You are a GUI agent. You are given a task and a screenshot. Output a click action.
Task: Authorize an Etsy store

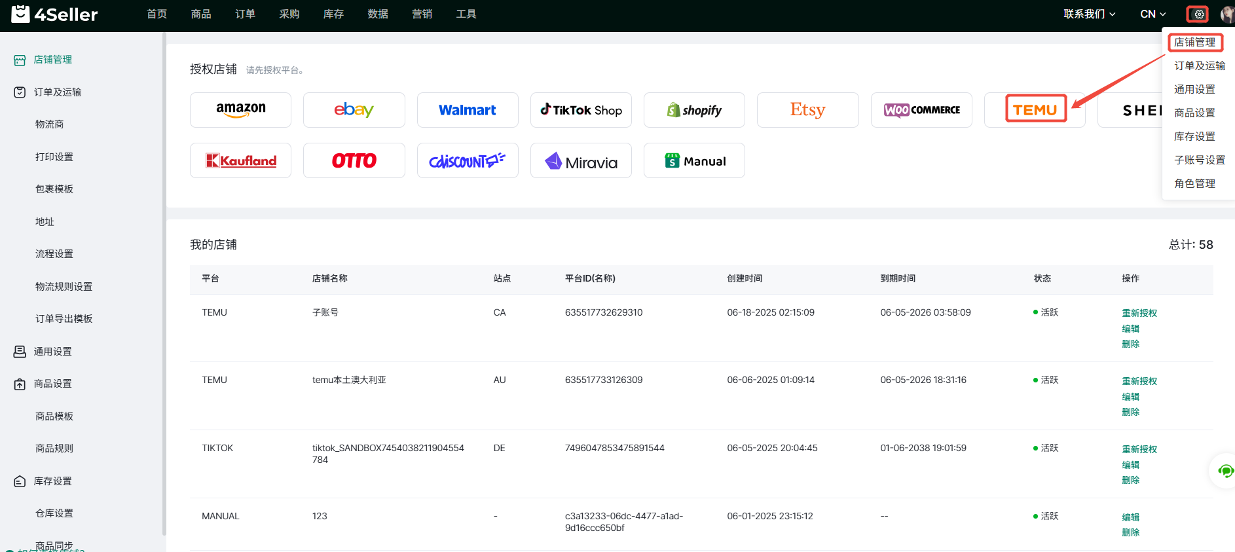tap(807, 110)
